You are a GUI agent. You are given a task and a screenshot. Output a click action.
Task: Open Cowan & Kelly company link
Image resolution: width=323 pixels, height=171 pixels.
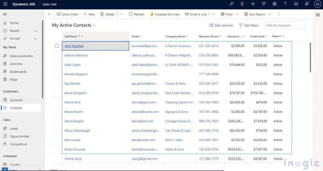tap(175, 83)
